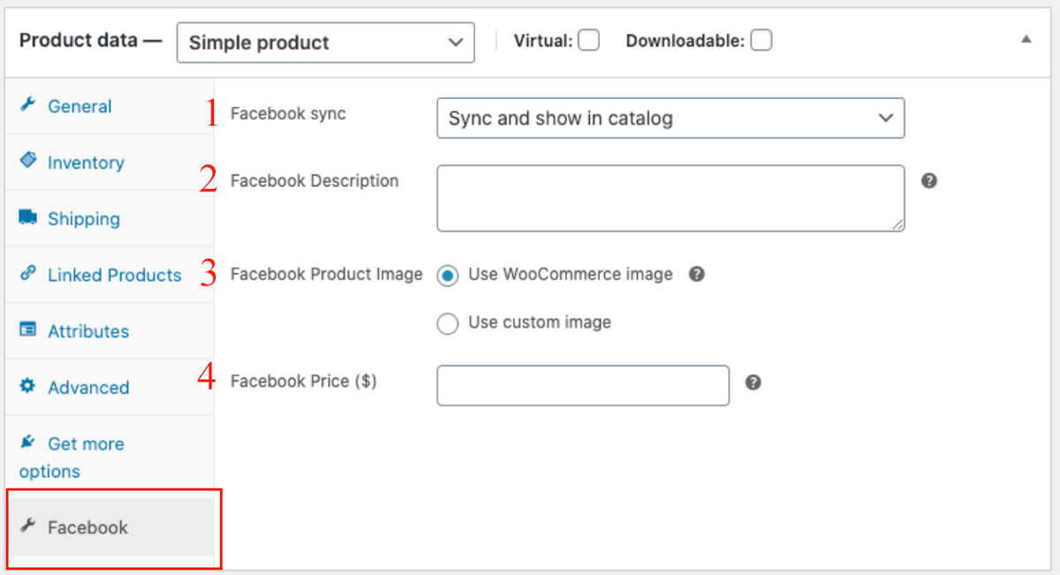Open help tooltip for Facebook Description
Screen dimensions: 1060x575
928,180
